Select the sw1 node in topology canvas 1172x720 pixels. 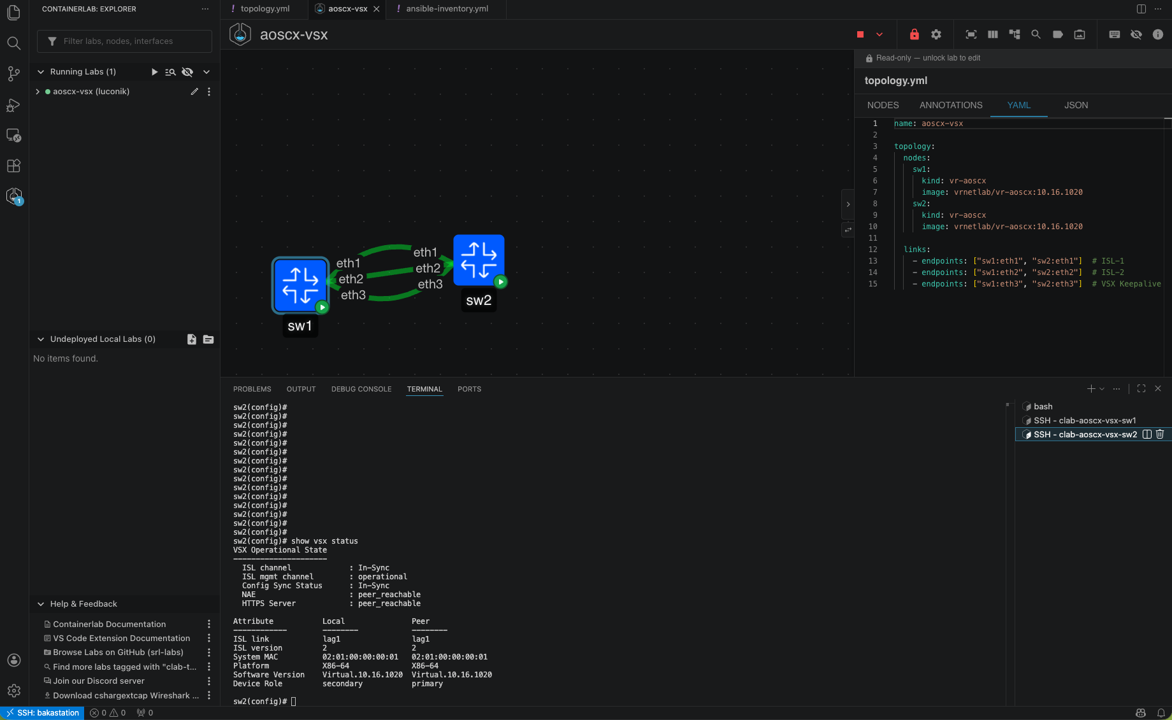[x=300, y=286]
